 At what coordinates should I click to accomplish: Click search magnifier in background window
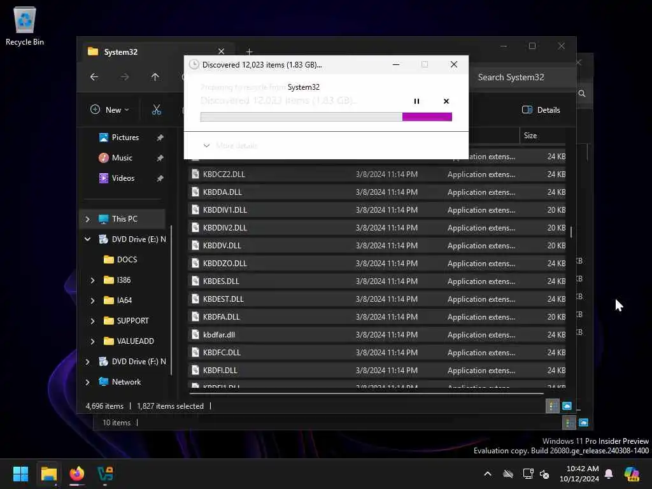coord(582,94)
